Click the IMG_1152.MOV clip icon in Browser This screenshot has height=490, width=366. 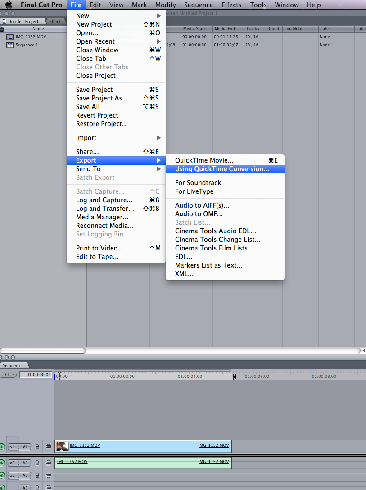pos(10,37)
